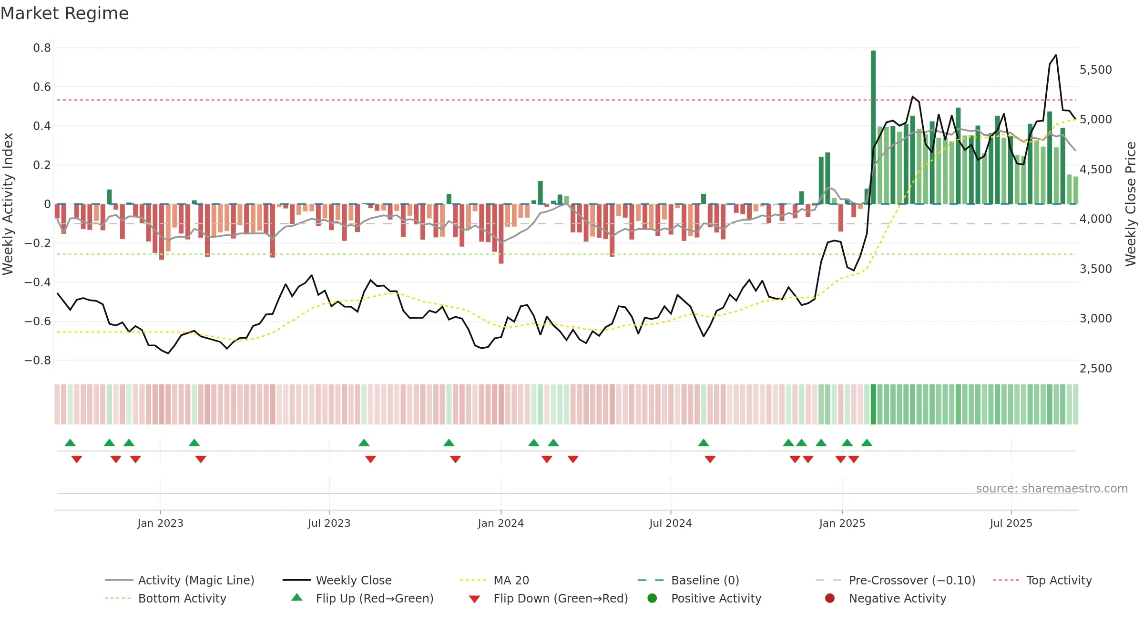This screenshot has height=643, width=1144.
Task: Click last flip-down red triangle marker after Jan 2025
Action: [x=854, y=459]
